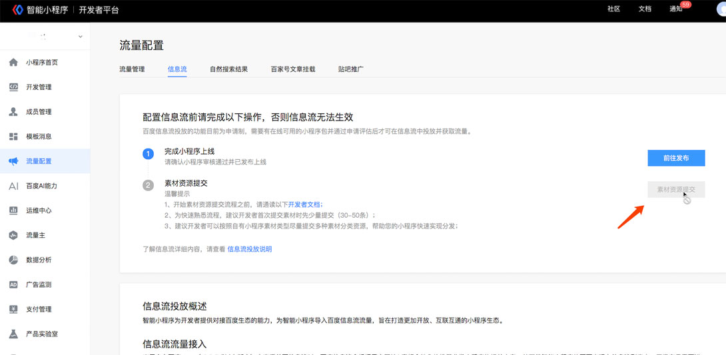The width and height of the screenshot is (726, 355).
Task: Expand the app selector dropdown chevron
Action: tap(81, 37)
